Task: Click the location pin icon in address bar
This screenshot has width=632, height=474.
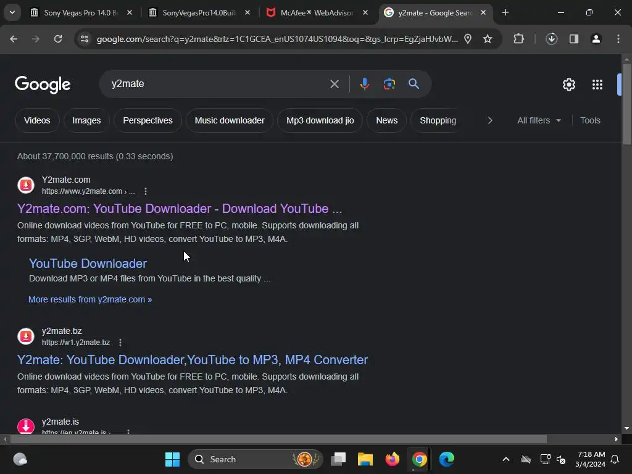Action: [x=468, y=39]
